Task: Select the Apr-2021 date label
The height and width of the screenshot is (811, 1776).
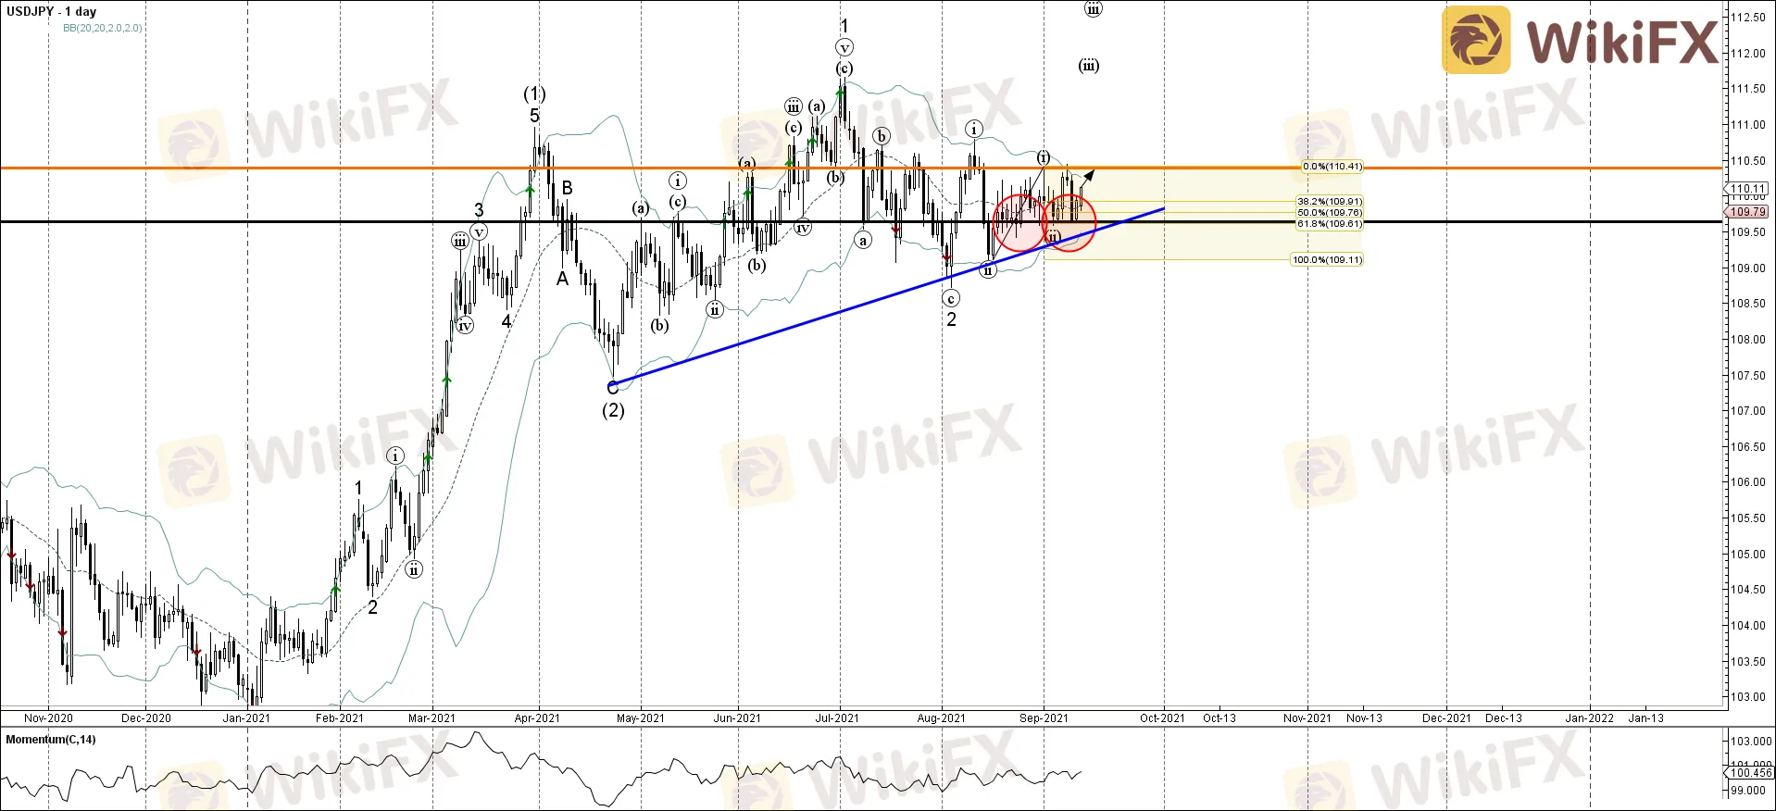Action: [x=537, y=718]
